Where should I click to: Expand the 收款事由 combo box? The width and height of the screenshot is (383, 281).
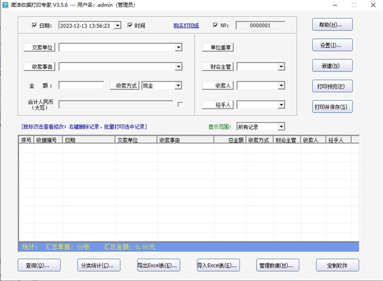point(179,66)
